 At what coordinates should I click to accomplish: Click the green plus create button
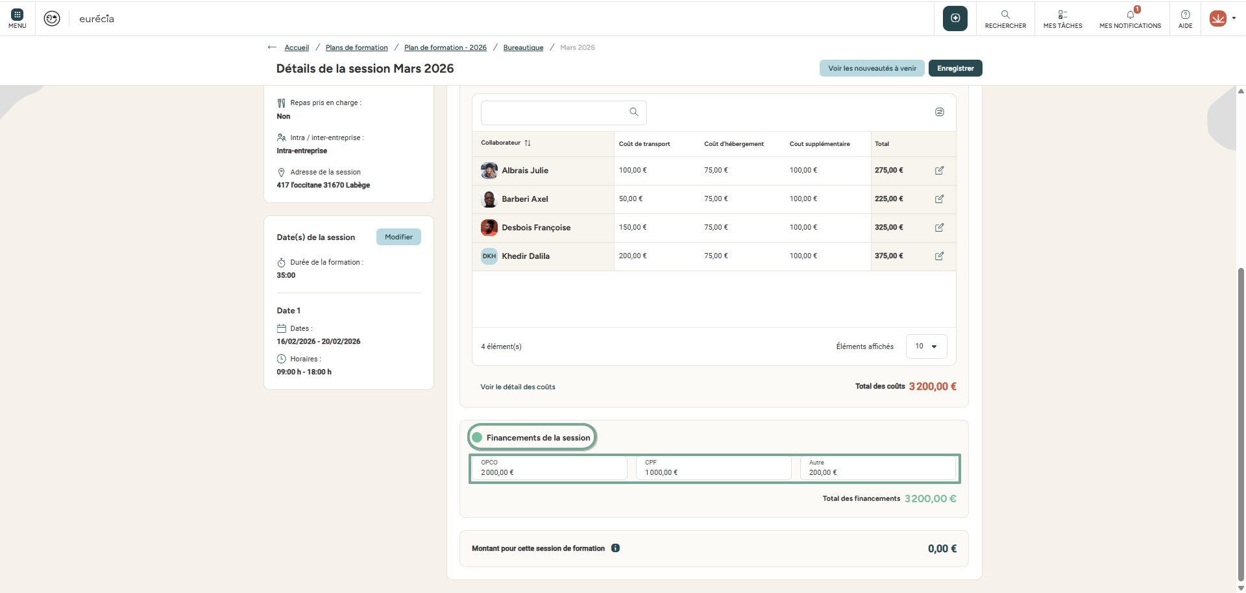pyautogui.click(x=955, y=18)
